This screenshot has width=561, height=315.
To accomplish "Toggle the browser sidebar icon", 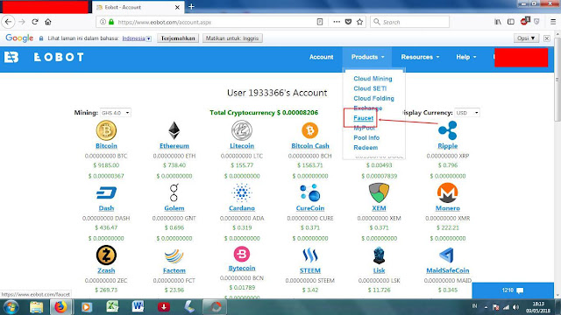I will [x=511, y=22].
